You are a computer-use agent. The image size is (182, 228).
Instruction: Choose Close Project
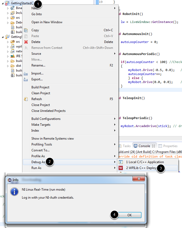[70, 105]
